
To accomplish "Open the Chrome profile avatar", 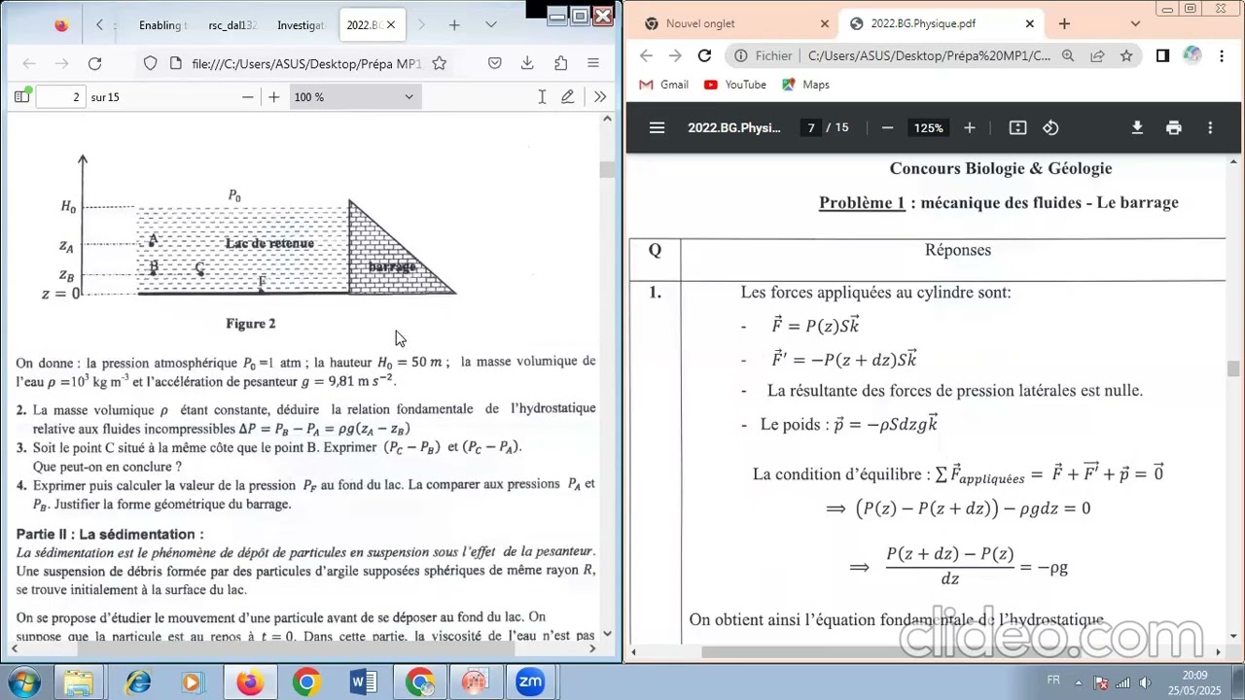I will [x=1192, y=56].
